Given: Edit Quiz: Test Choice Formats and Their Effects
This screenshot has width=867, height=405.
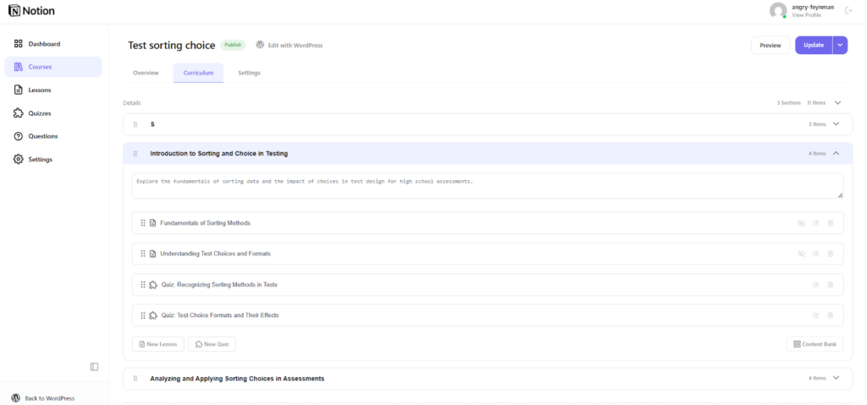Looking at the screenshot, I should point(815,315).
